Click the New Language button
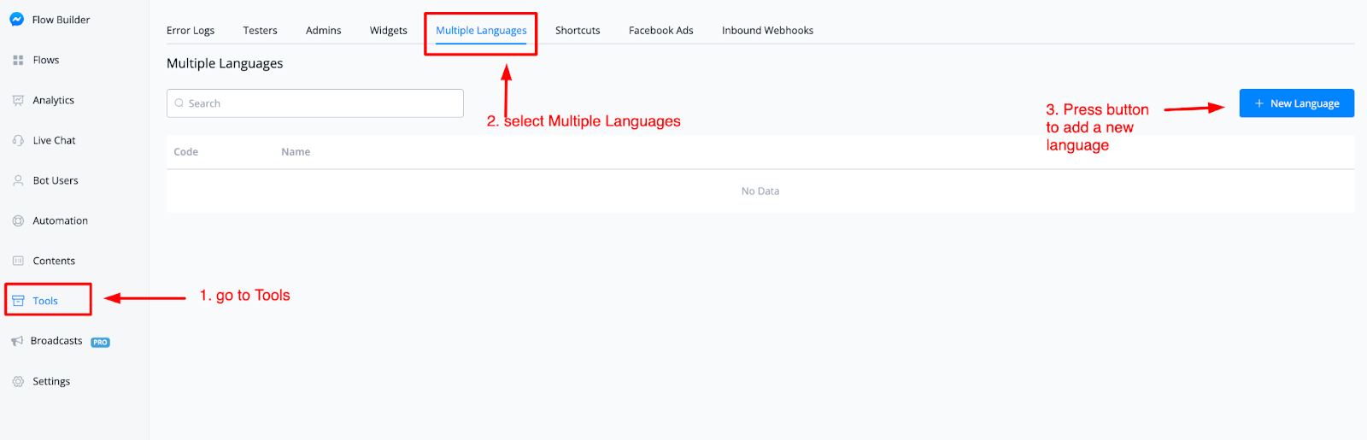The image size is (1367, 440). click(x=1297, y=103)
